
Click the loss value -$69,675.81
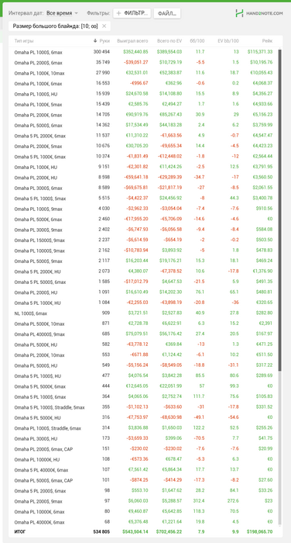[135, 188]
